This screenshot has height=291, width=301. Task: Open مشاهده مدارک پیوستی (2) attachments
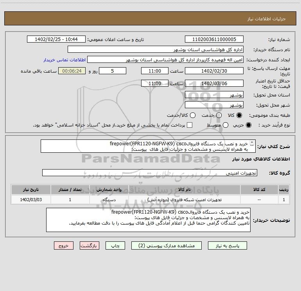167,246
